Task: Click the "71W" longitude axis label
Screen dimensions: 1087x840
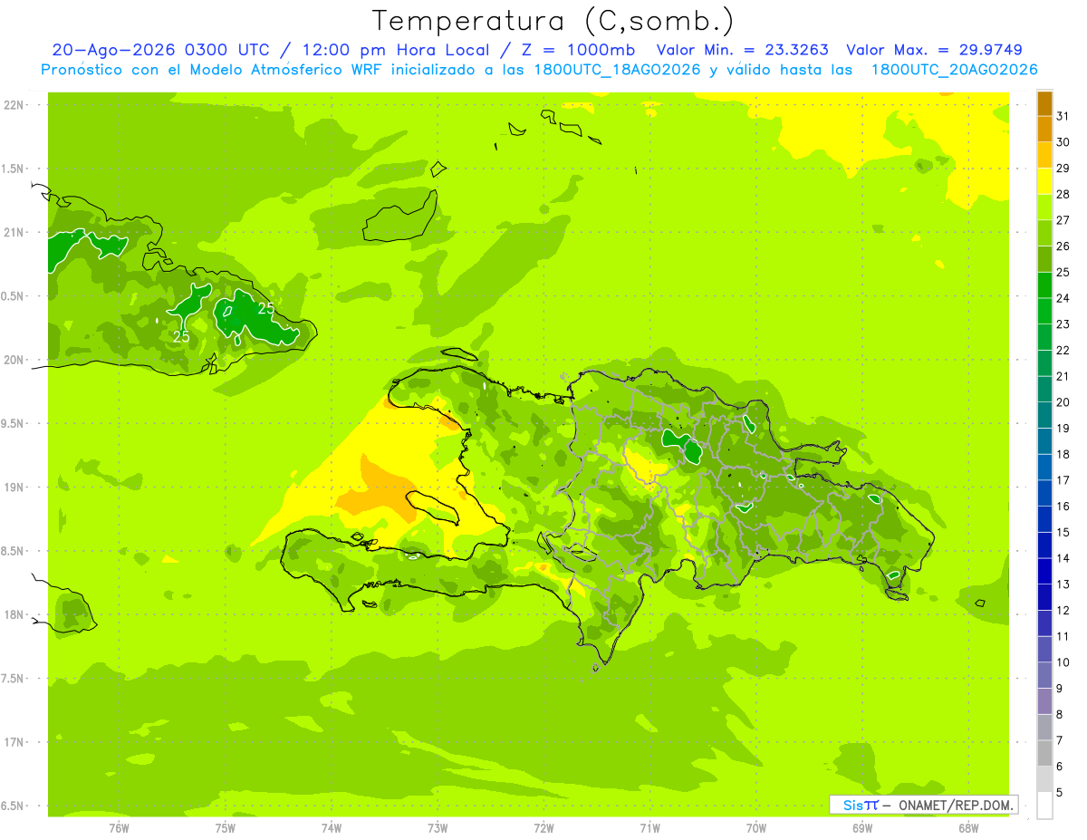Action: [x=649, y=827]
